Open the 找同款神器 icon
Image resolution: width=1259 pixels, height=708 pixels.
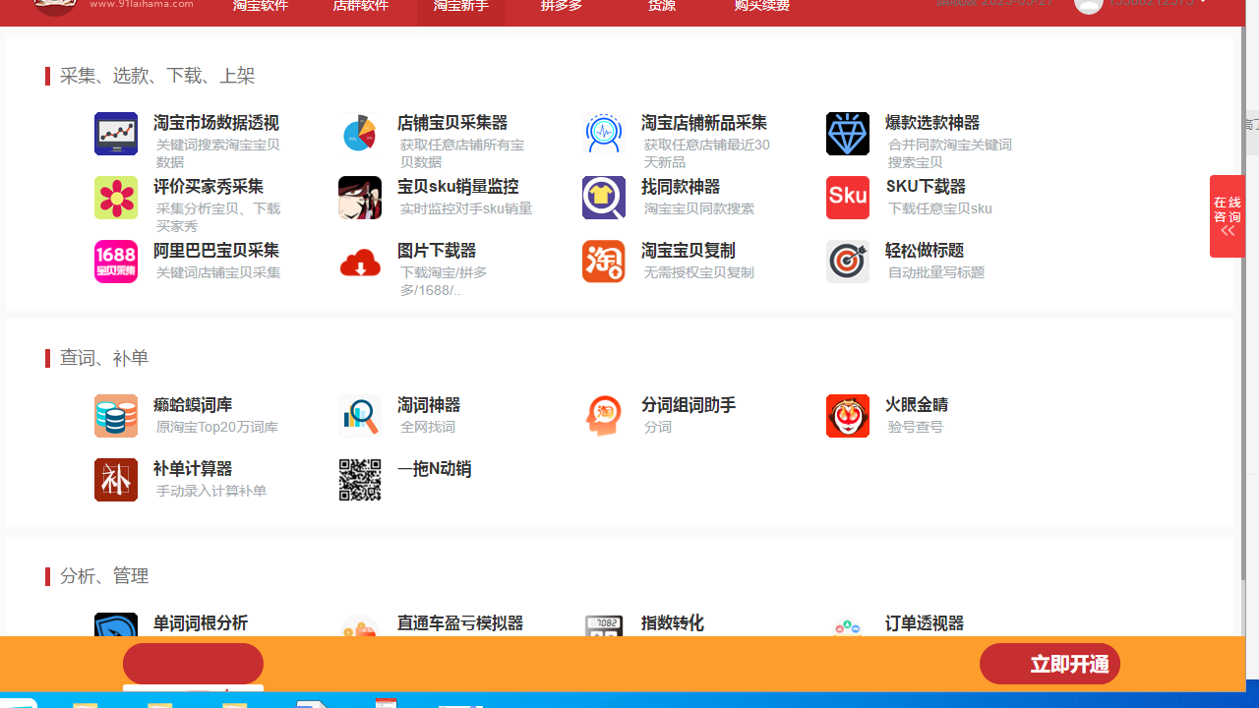(x=604, y=198)
